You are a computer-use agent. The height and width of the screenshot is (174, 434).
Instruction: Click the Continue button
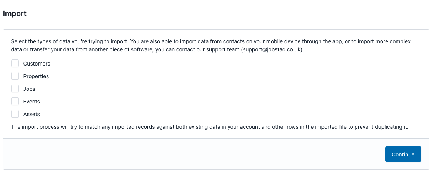pos(403,154)
